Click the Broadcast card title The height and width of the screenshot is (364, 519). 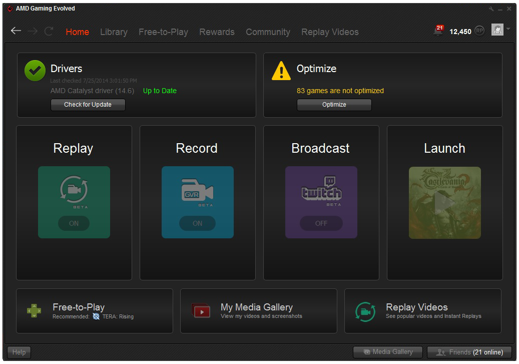pyautogui.click(x=320, y=148)
